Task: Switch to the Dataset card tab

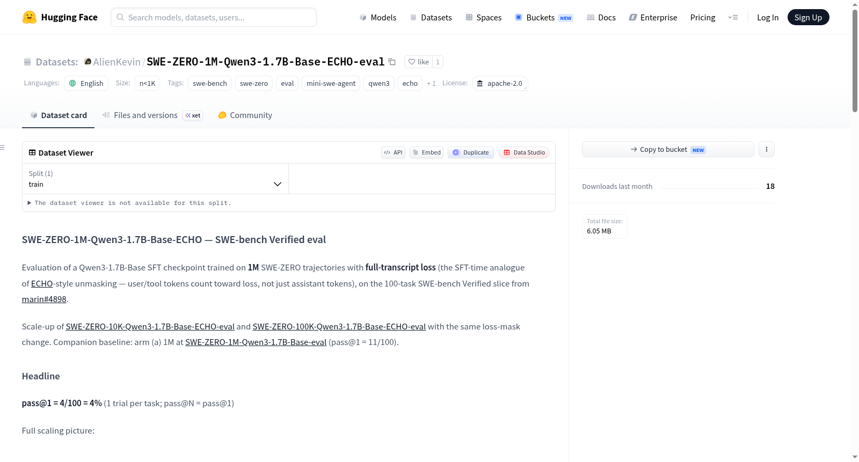Action: (x=58, y=115)
